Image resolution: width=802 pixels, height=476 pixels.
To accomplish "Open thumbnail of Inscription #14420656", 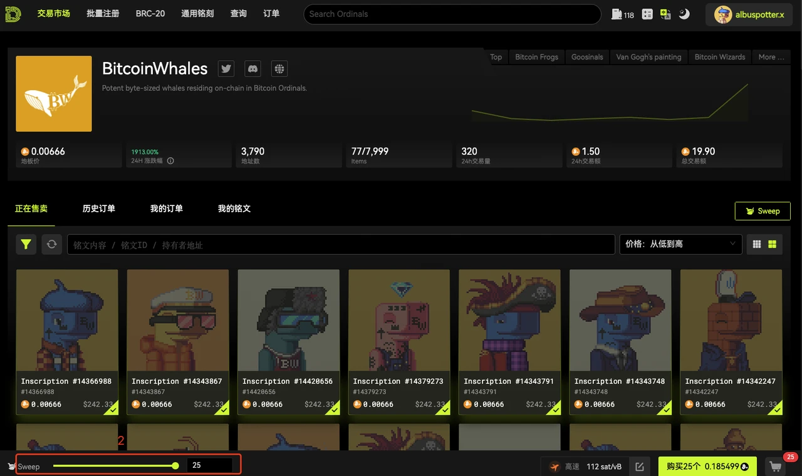I will click(x=289, y=321).
